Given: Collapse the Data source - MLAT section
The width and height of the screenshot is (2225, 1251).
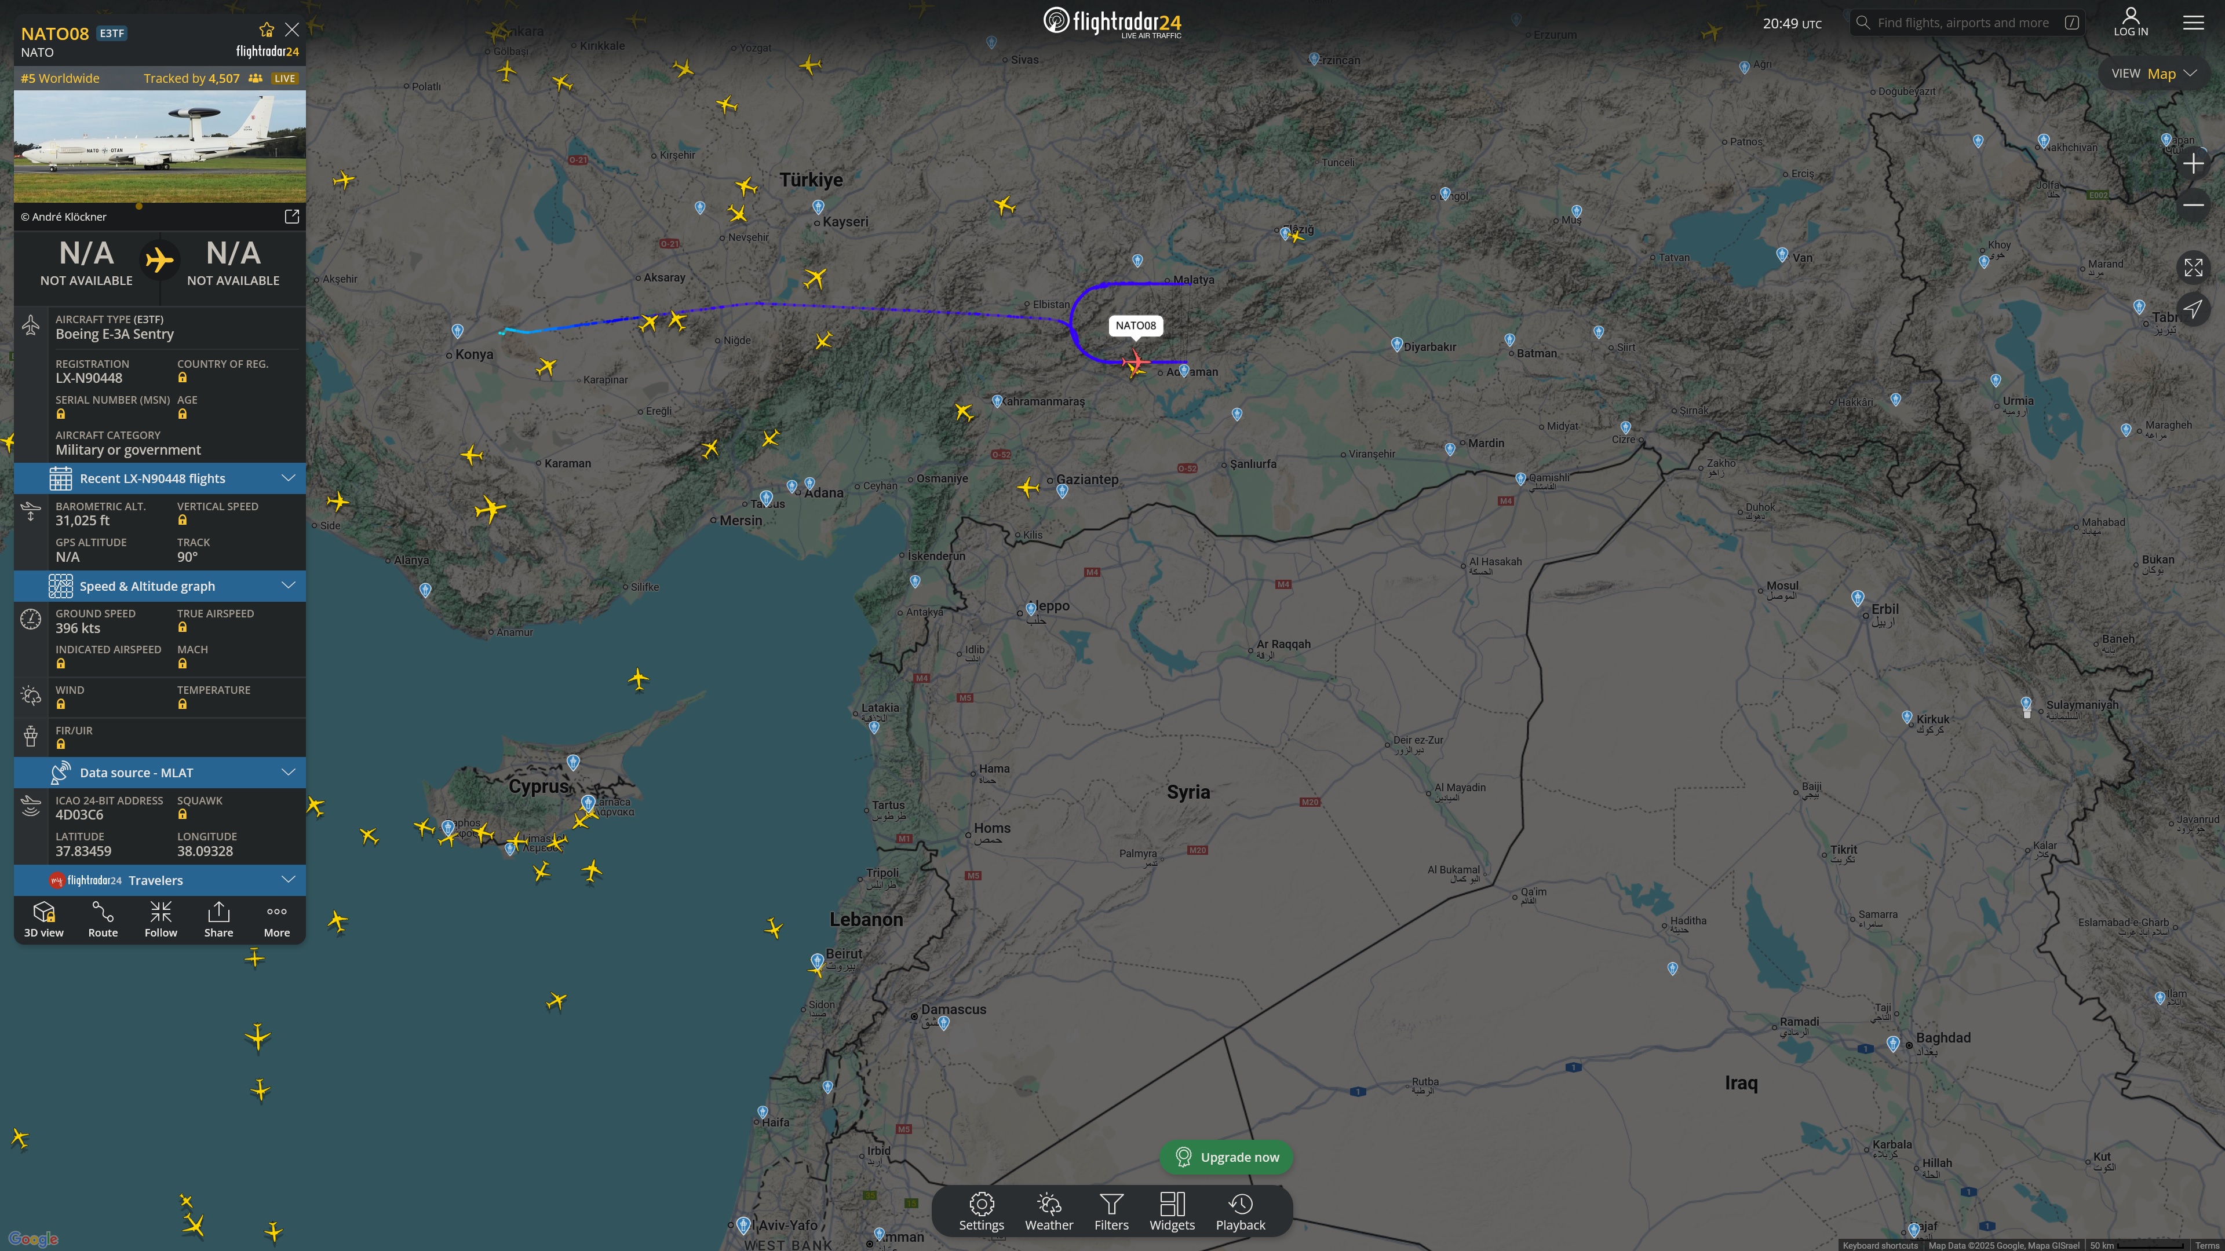Looking at the screenshot, I should click(160, 773).
